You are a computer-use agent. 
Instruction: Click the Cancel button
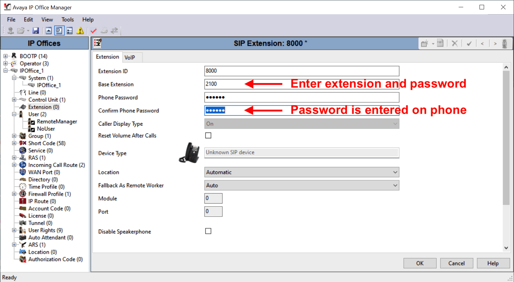click(x=457, y=263)
